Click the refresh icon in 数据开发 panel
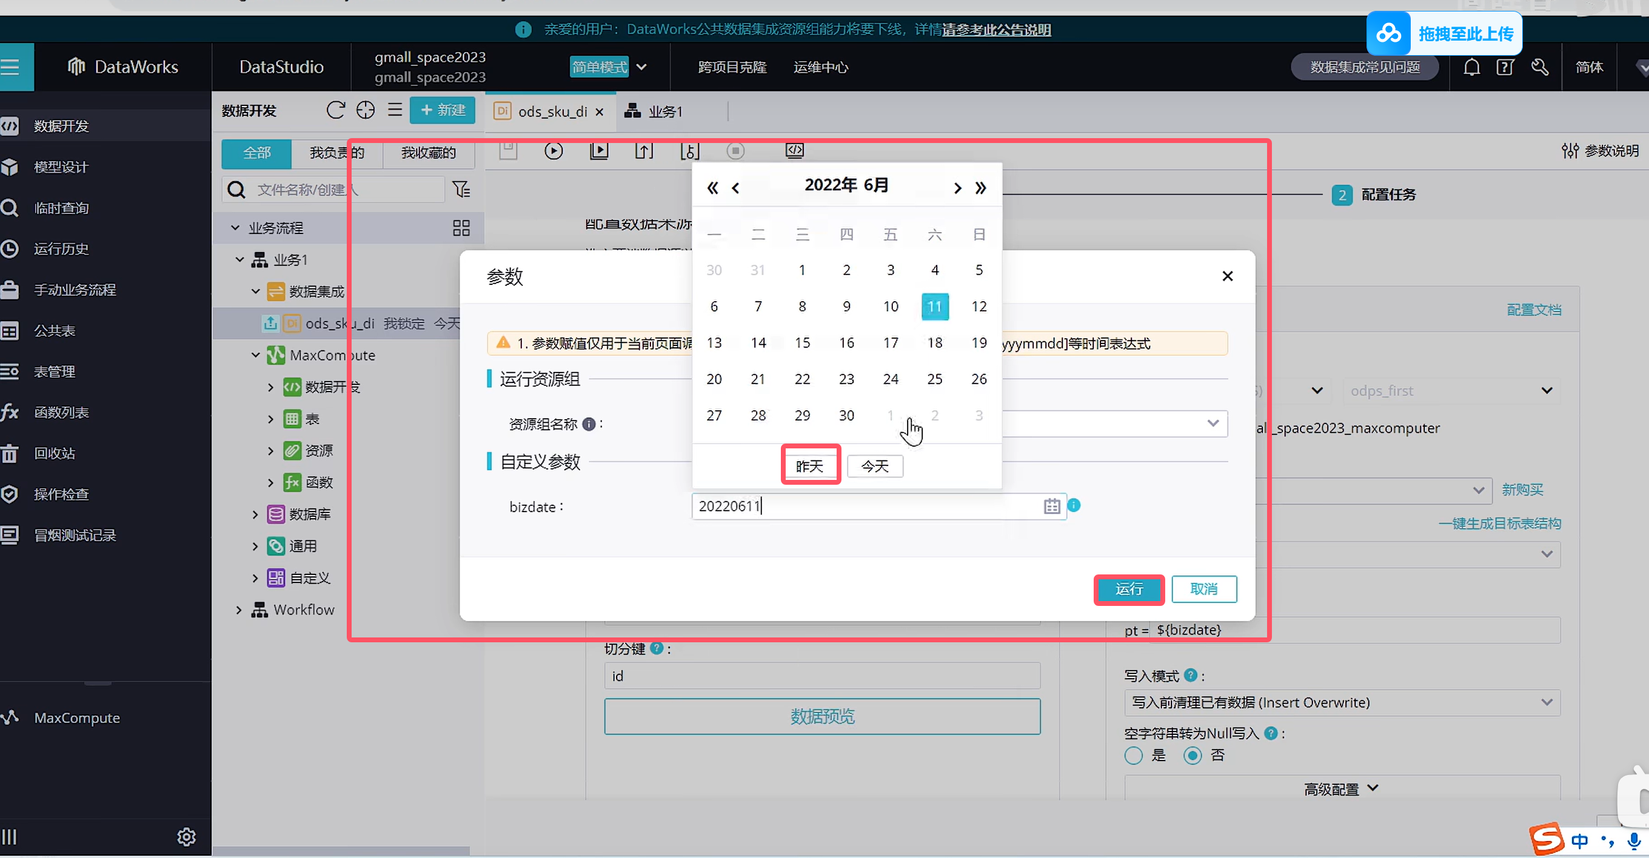 pos(335,111)
